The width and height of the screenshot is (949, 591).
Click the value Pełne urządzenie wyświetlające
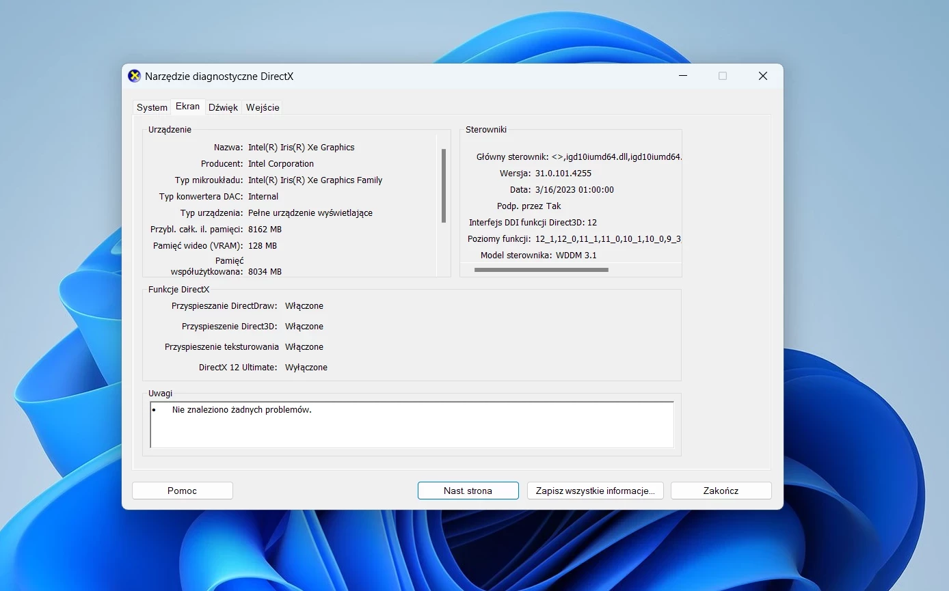point(310,212)
